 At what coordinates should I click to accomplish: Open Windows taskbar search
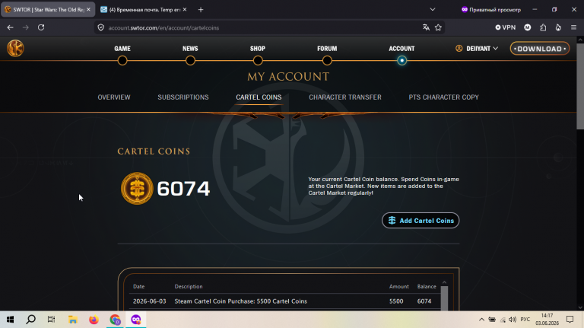(x=31, y=320)
